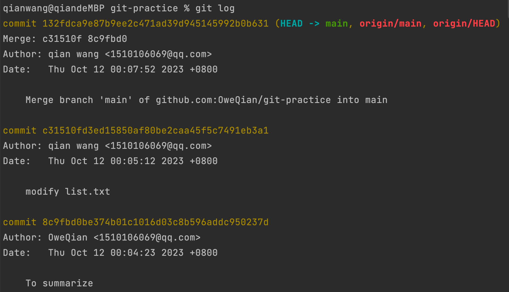Click the cyan HEAD pointer label
This screenshot has width=509, height=292.
291,23
